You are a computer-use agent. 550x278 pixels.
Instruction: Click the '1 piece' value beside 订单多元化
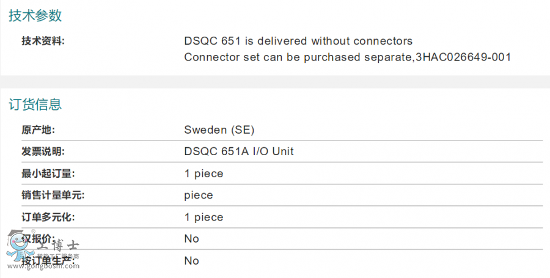pyautogui.click(x=204, y=218)
